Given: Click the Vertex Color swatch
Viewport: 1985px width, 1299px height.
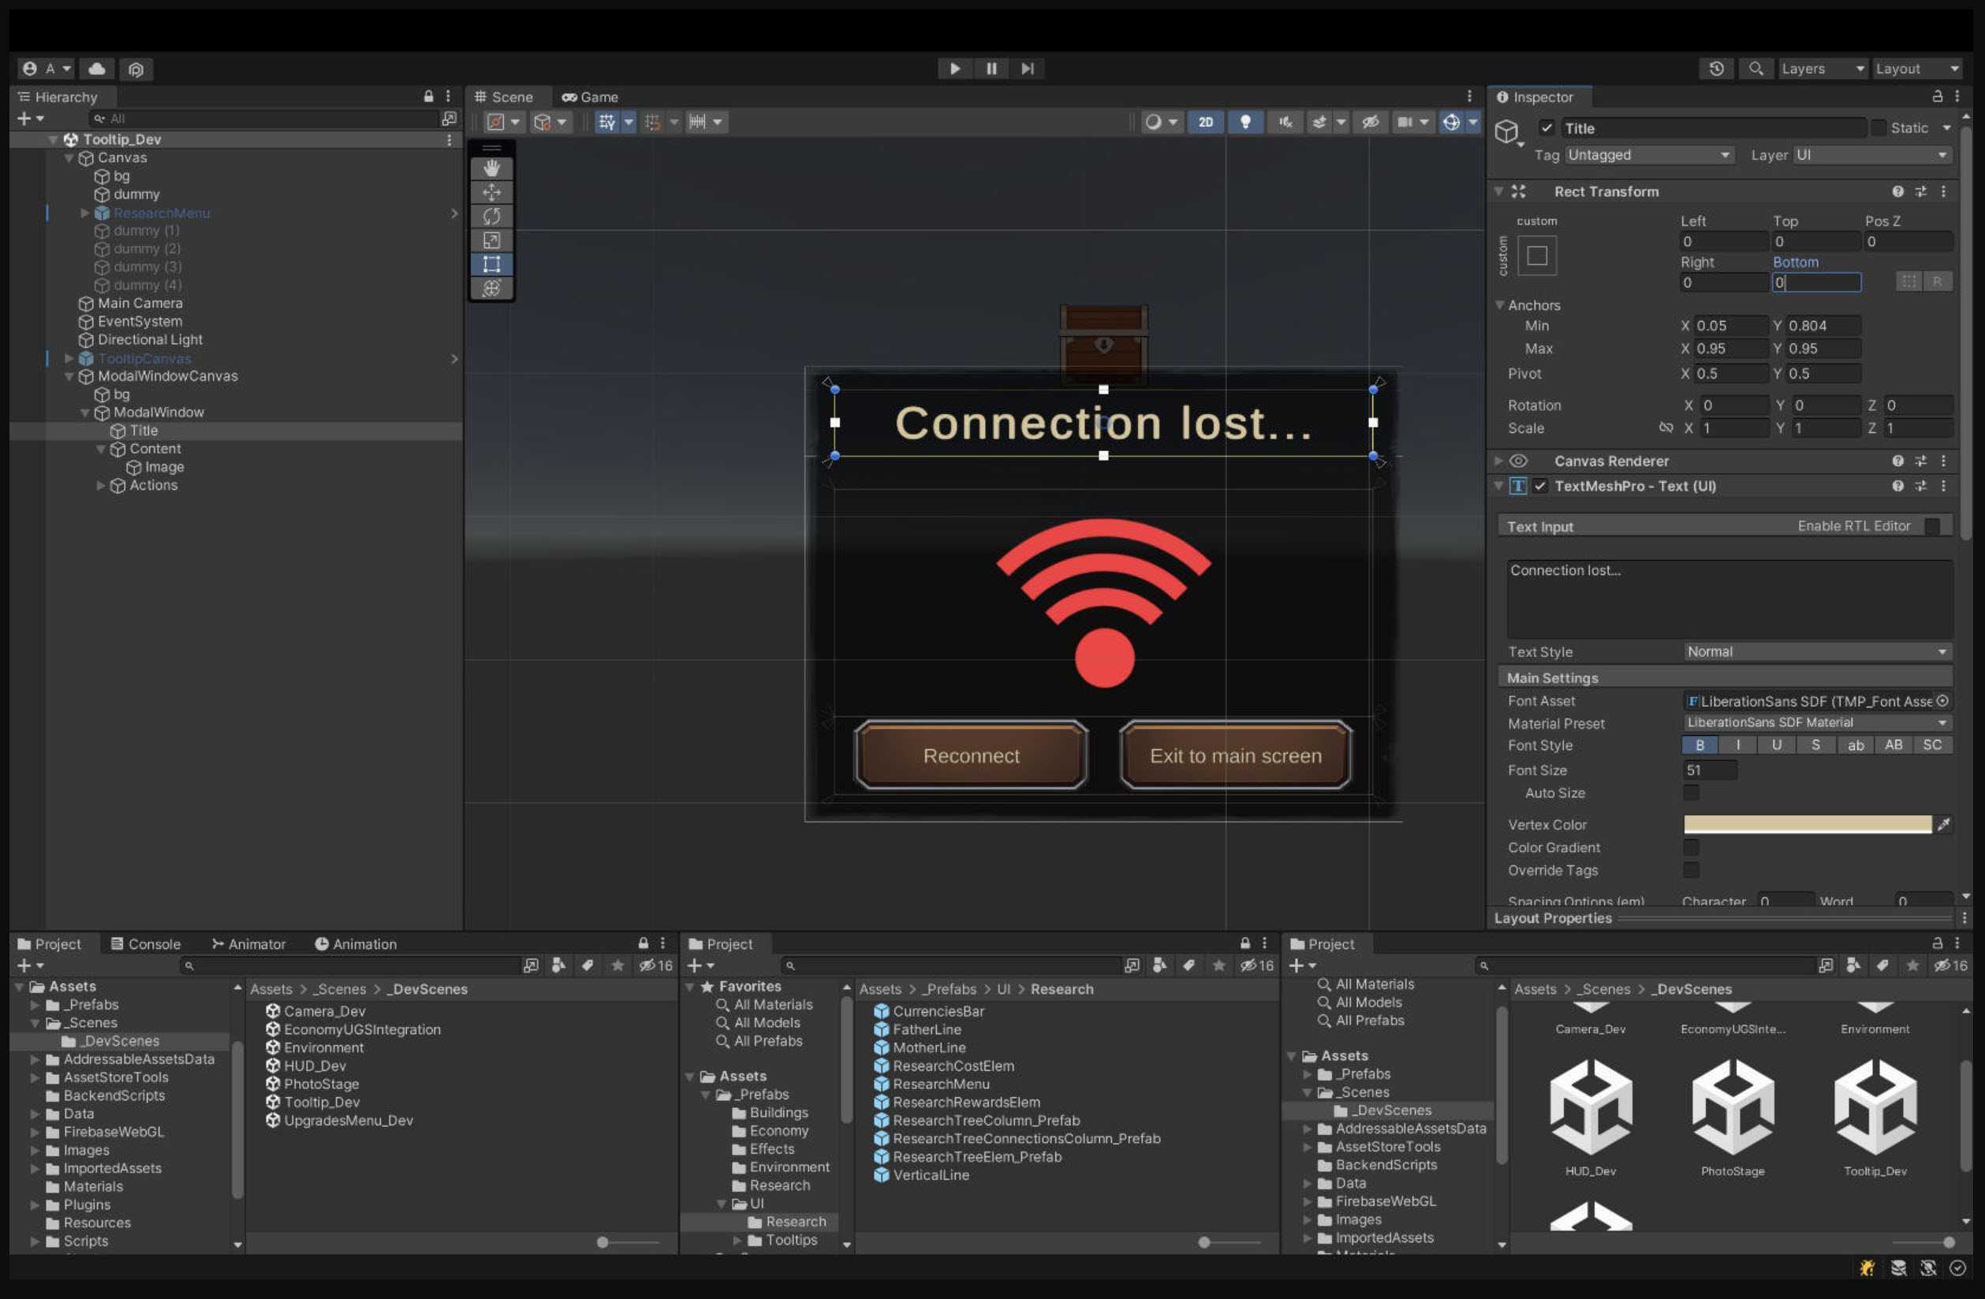Looking at the screenshot, I should coord(1807,824).
